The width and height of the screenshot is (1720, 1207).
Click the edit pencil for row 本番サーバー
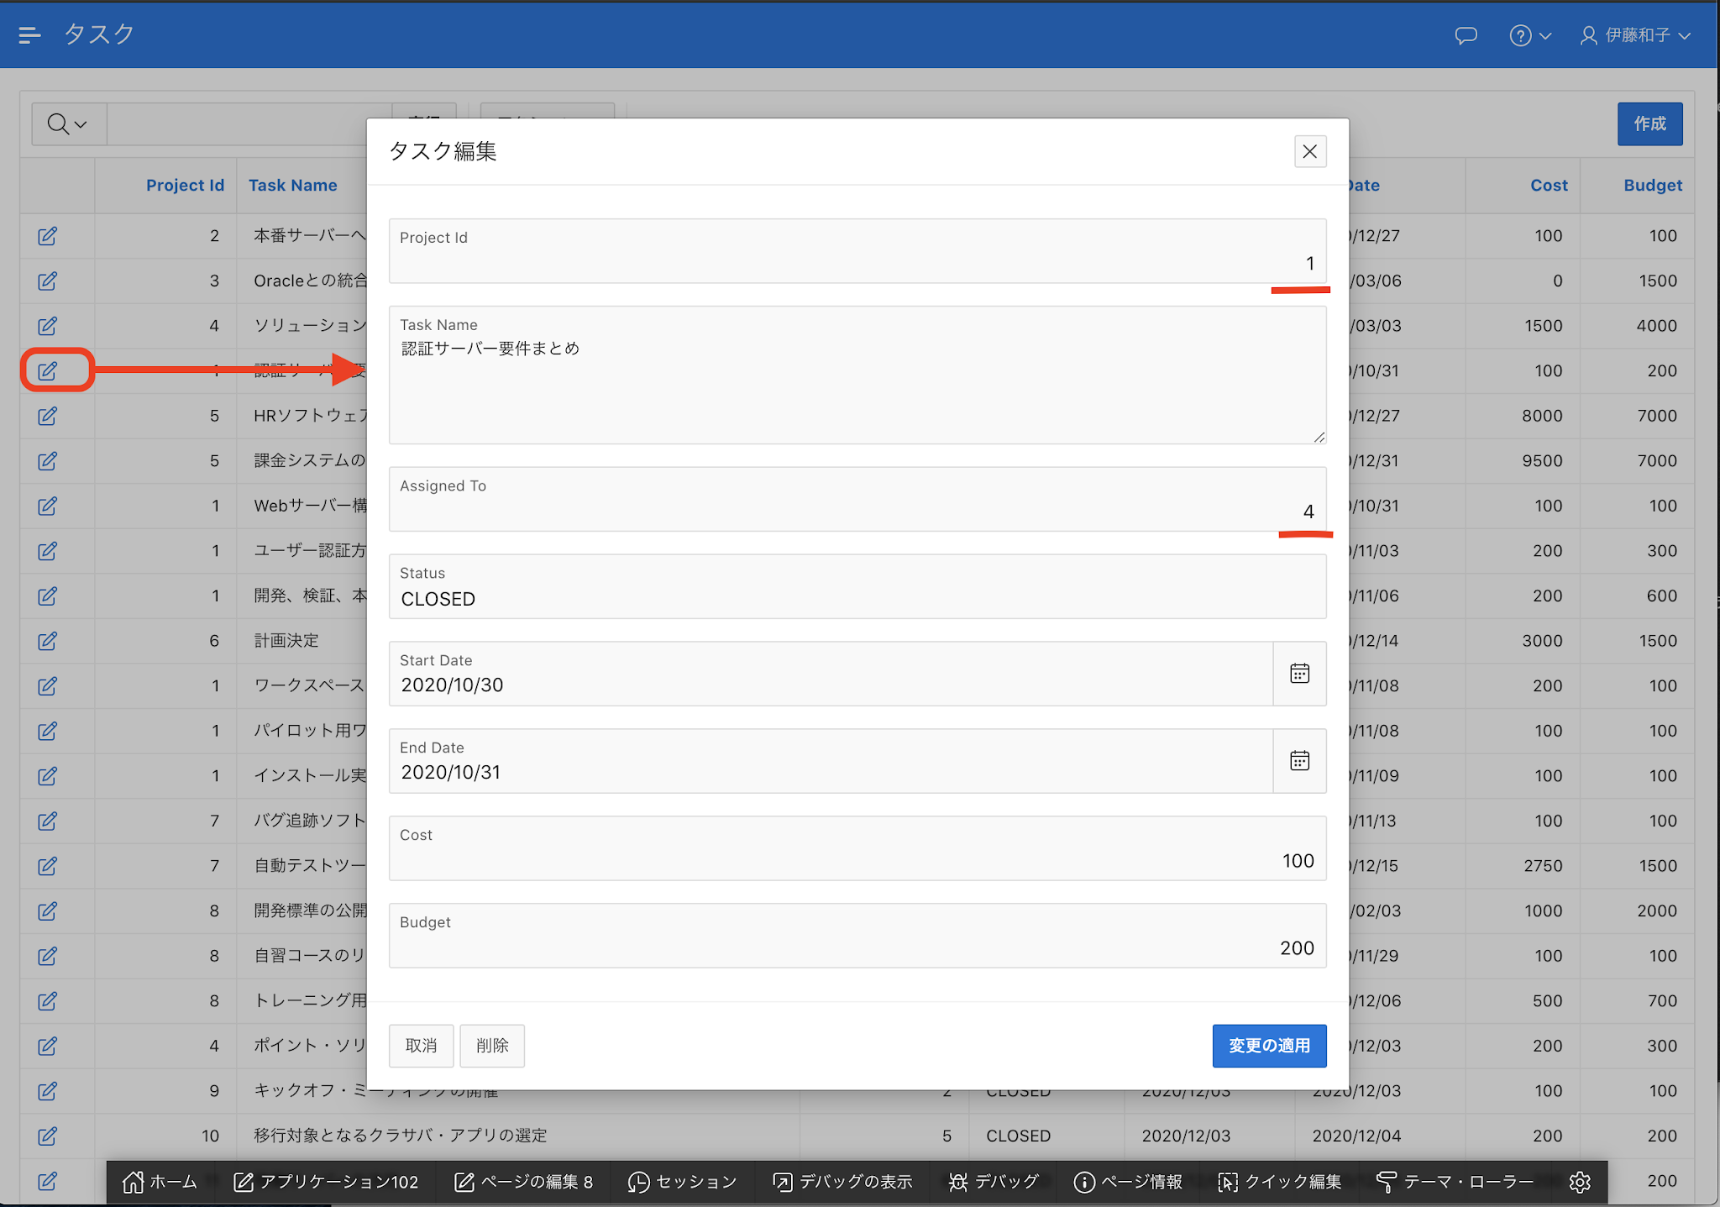(x=48, y=236)
